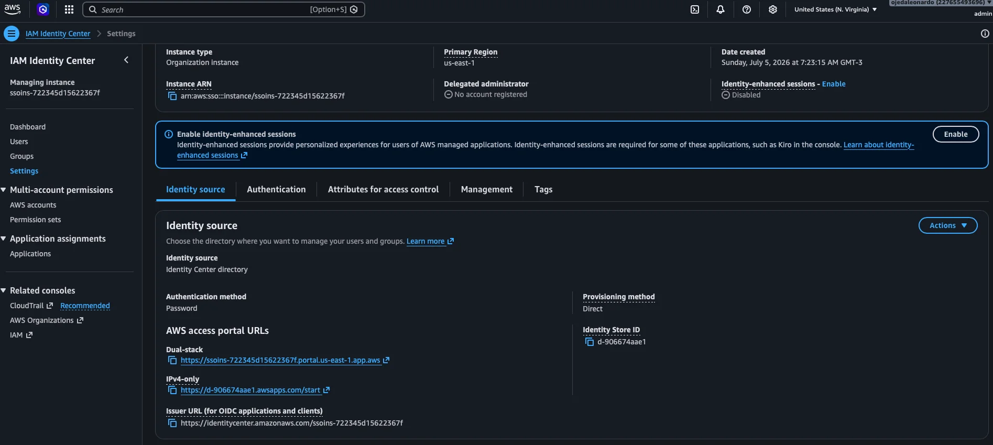Collapse Multi-account permissions section
Viewport: 993px width, 445px height.
point(4,190)
